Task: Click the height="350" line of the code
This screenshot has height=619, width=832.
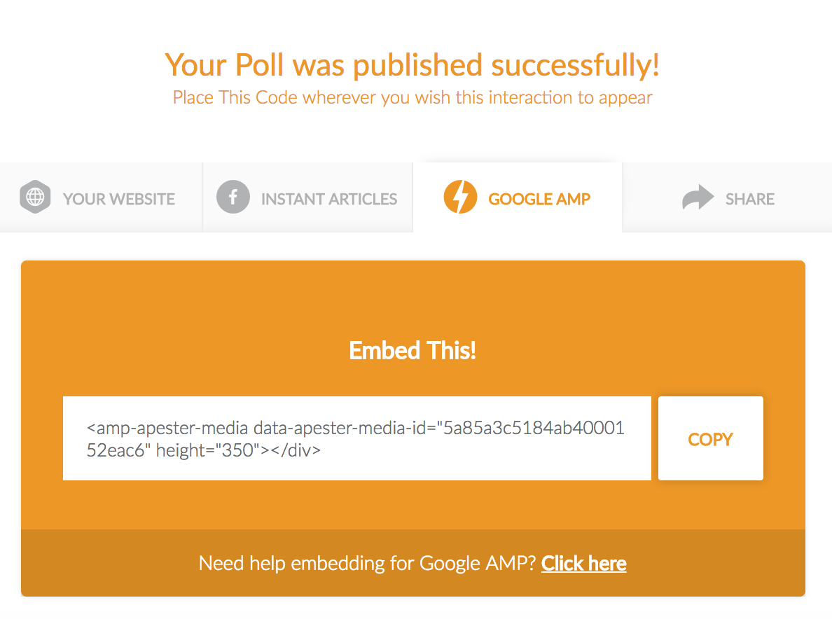Action: click(204, 450)
